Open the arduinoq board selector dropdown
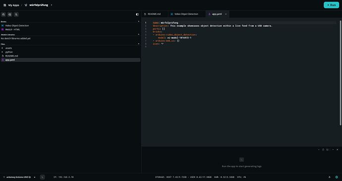The height and width of the screenshot is (181, 342). pos(35,177)
